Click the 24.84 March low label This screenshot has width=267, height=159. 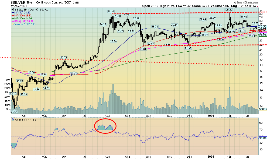[x=251, y=36]
